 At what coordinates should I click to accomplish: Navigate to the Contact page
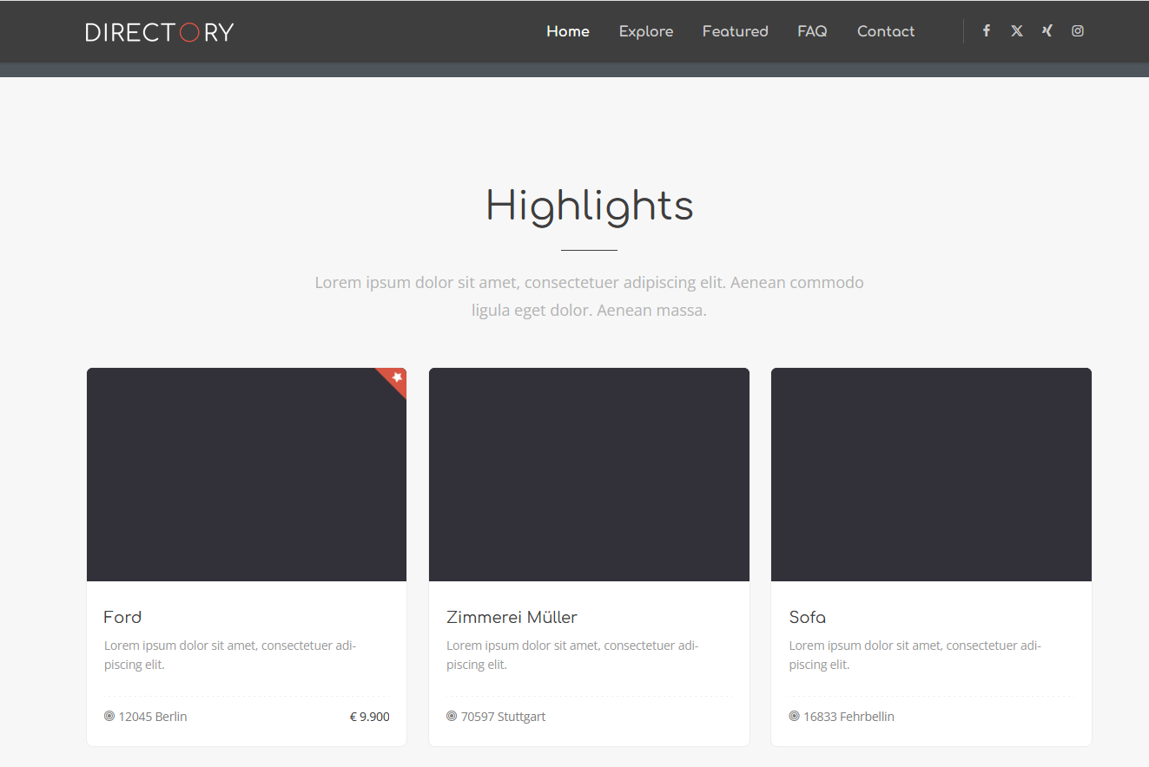[x=886, y=31]
